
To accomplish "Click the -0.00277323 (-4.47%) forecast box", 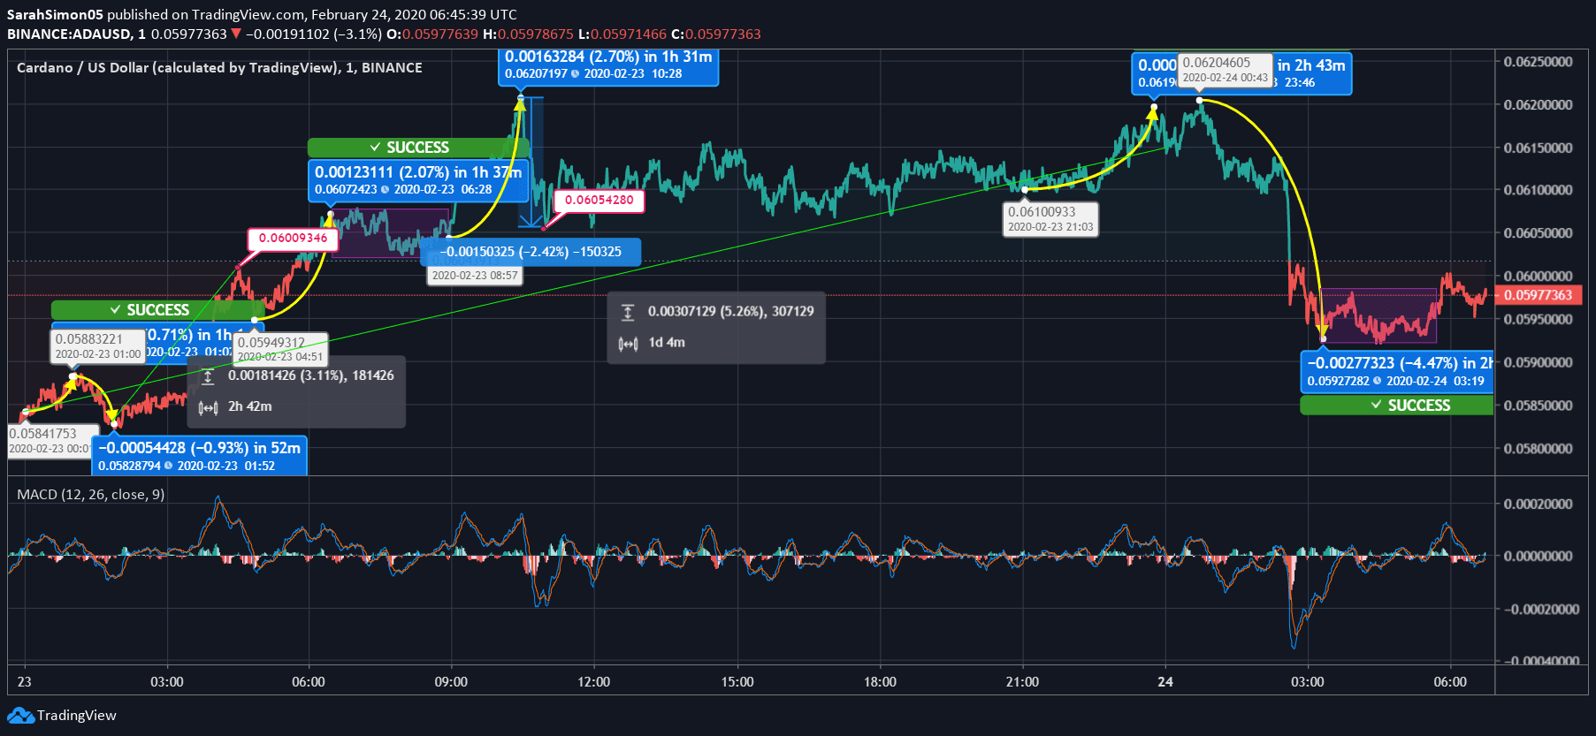I will [x=1397, y=371].
